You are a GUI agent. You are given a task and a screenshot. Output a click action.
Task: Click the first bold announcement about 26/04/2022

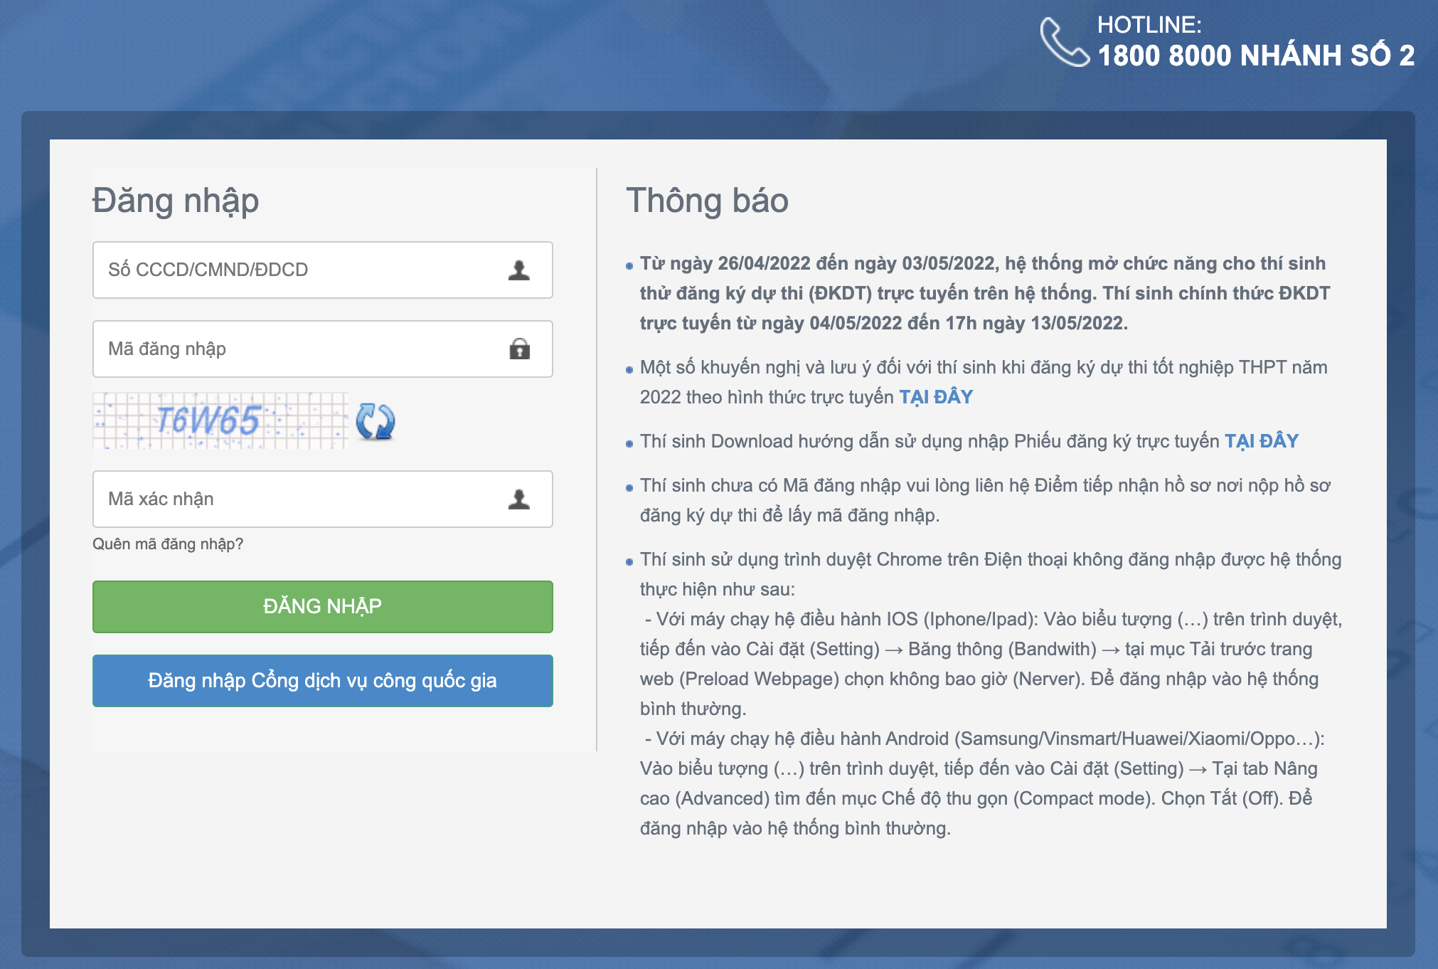984,293
